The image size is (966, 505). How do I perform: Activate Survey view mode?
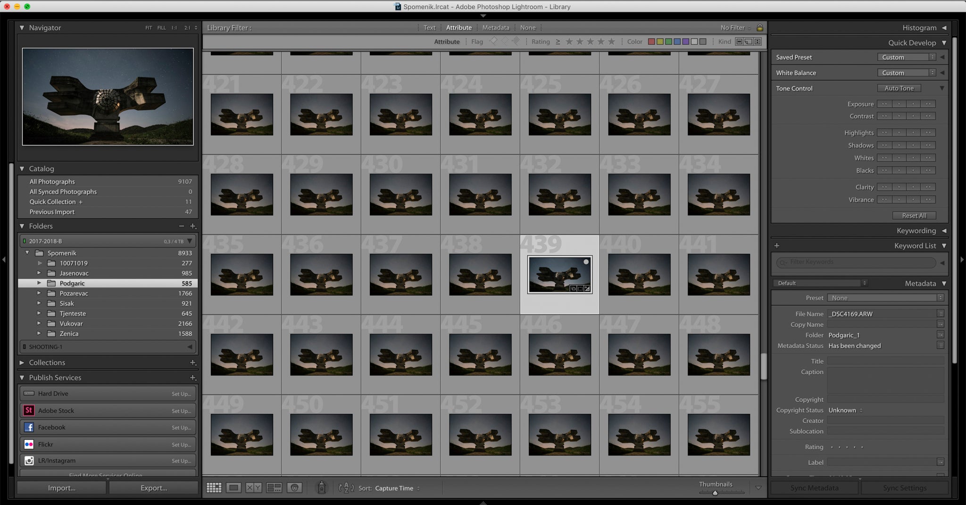[x=274, y=488]
